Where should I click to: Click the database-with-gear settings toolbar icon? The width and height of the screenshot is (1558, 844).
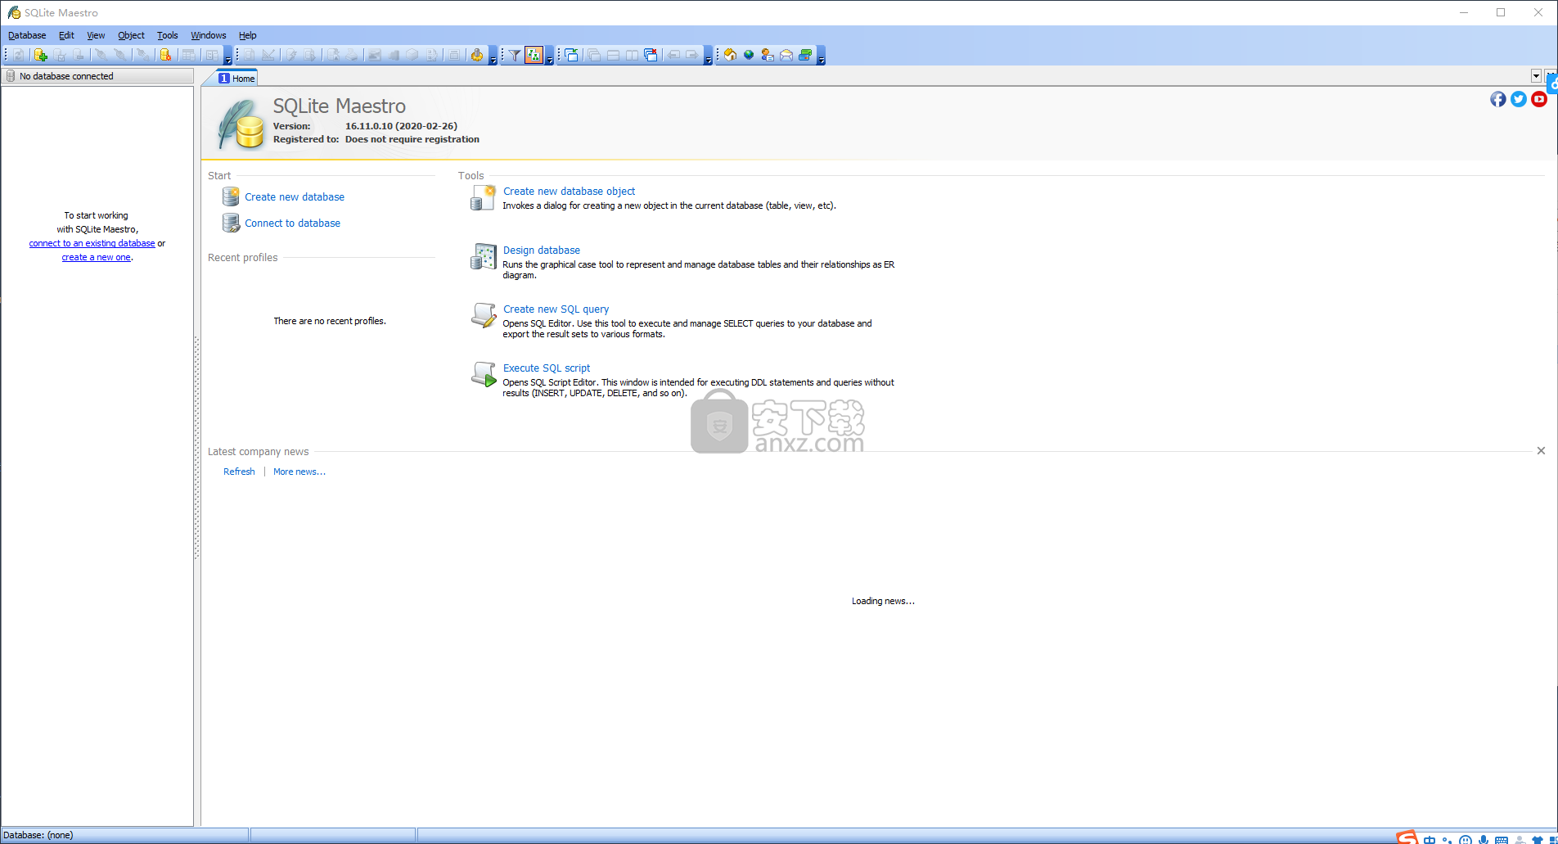[165, 55]
